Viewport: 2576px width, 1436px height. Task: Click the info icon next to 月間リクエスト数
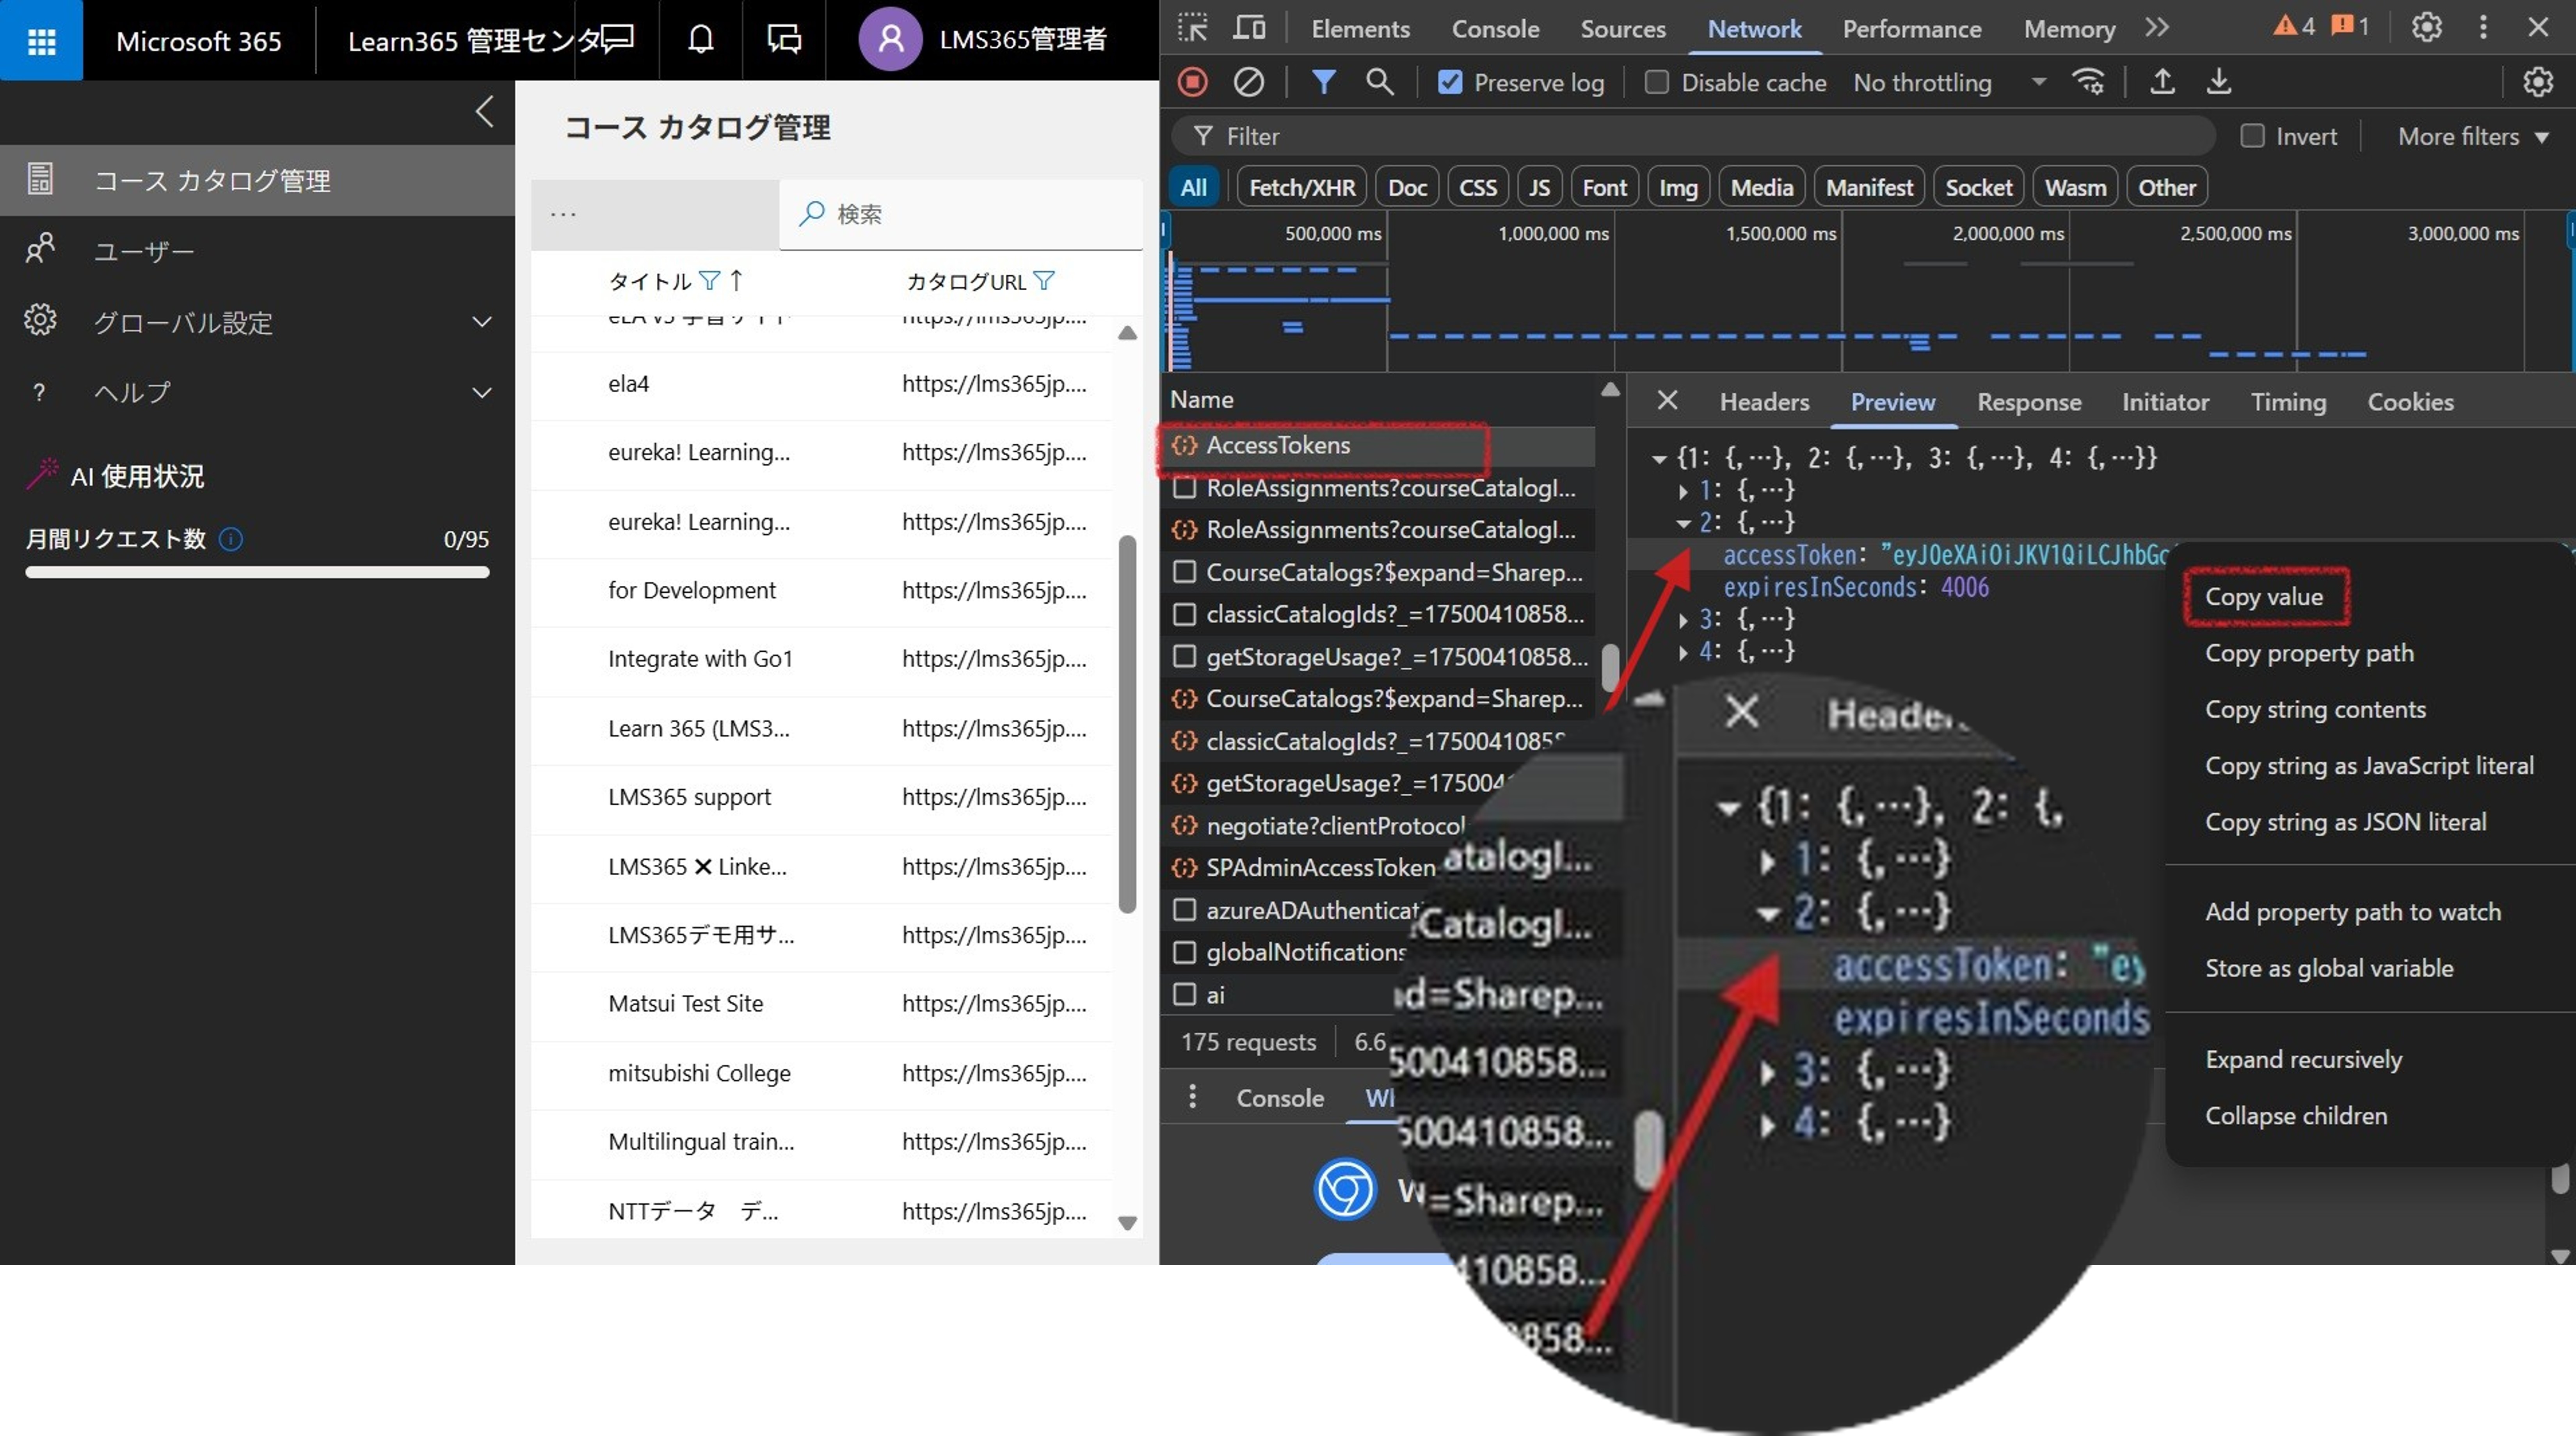(231, 539)
